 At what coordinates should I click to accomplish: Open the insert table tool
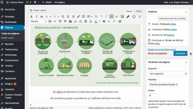coord(88,16)
